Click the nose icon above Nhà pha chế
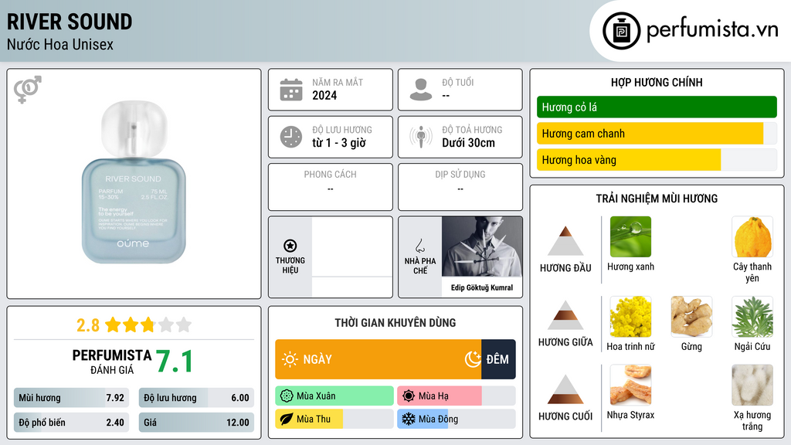Viewport: 791px width, 445px height. 419,246
